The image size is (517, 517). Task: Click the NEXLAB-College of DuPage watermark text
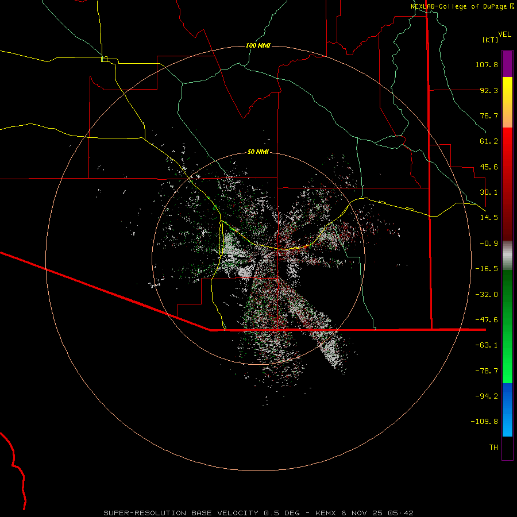[462, 6]
